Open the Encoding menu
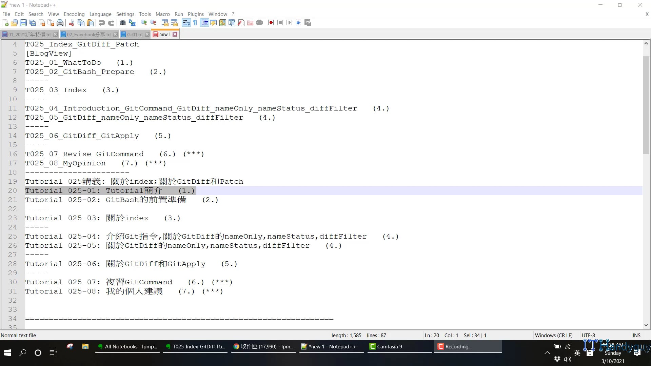The width and height of the screenshot is (651, 366). (x=74, y=14)
